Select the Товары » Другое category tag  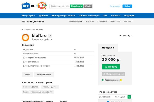(x=50, y=87)
